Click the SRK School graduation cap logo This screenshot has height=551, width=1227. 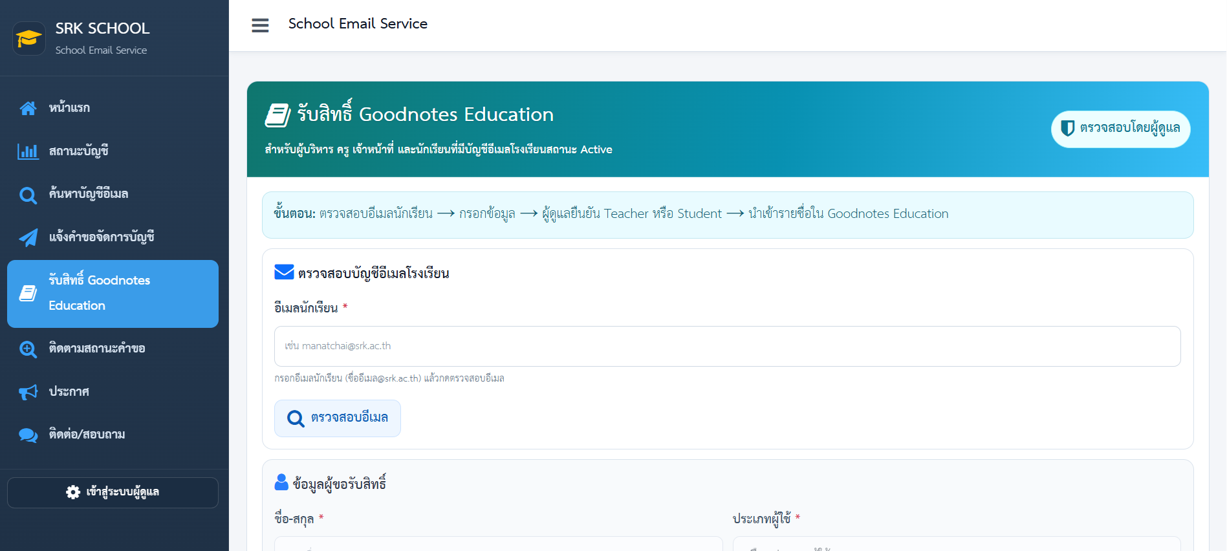coord(28,38)
